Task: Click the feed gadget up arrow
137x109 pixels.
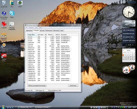Action: pos(126,45)
